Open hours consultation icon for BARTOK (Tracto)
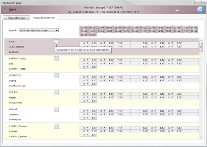 (56, 59)
